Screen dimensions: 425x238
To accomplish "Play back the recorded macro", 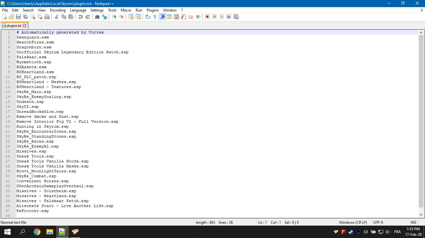I will tap(222, 17).
